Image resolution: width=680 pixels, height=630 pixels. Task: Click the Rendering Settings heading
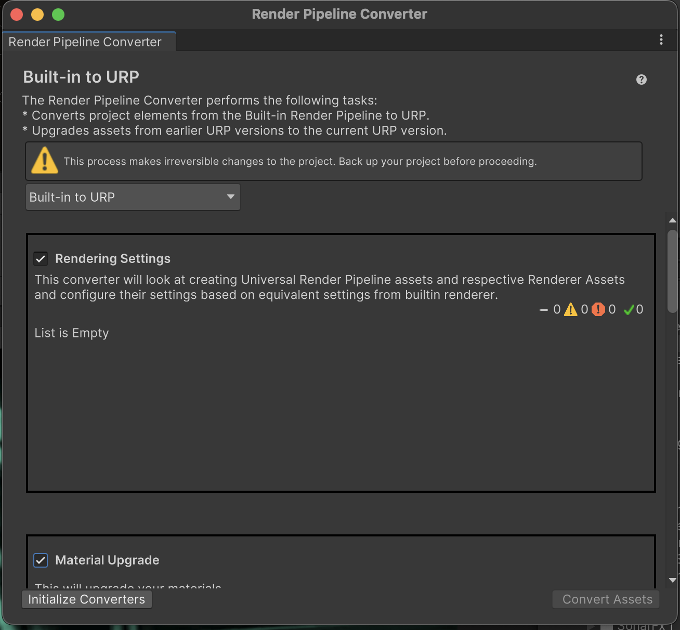tap(113, 259)
